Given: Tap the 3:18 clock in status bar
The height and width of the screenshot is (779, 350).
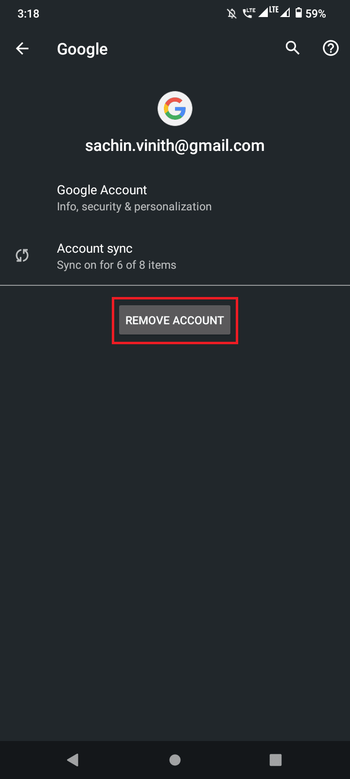Looking at the screenshot, I should point(28,14).
